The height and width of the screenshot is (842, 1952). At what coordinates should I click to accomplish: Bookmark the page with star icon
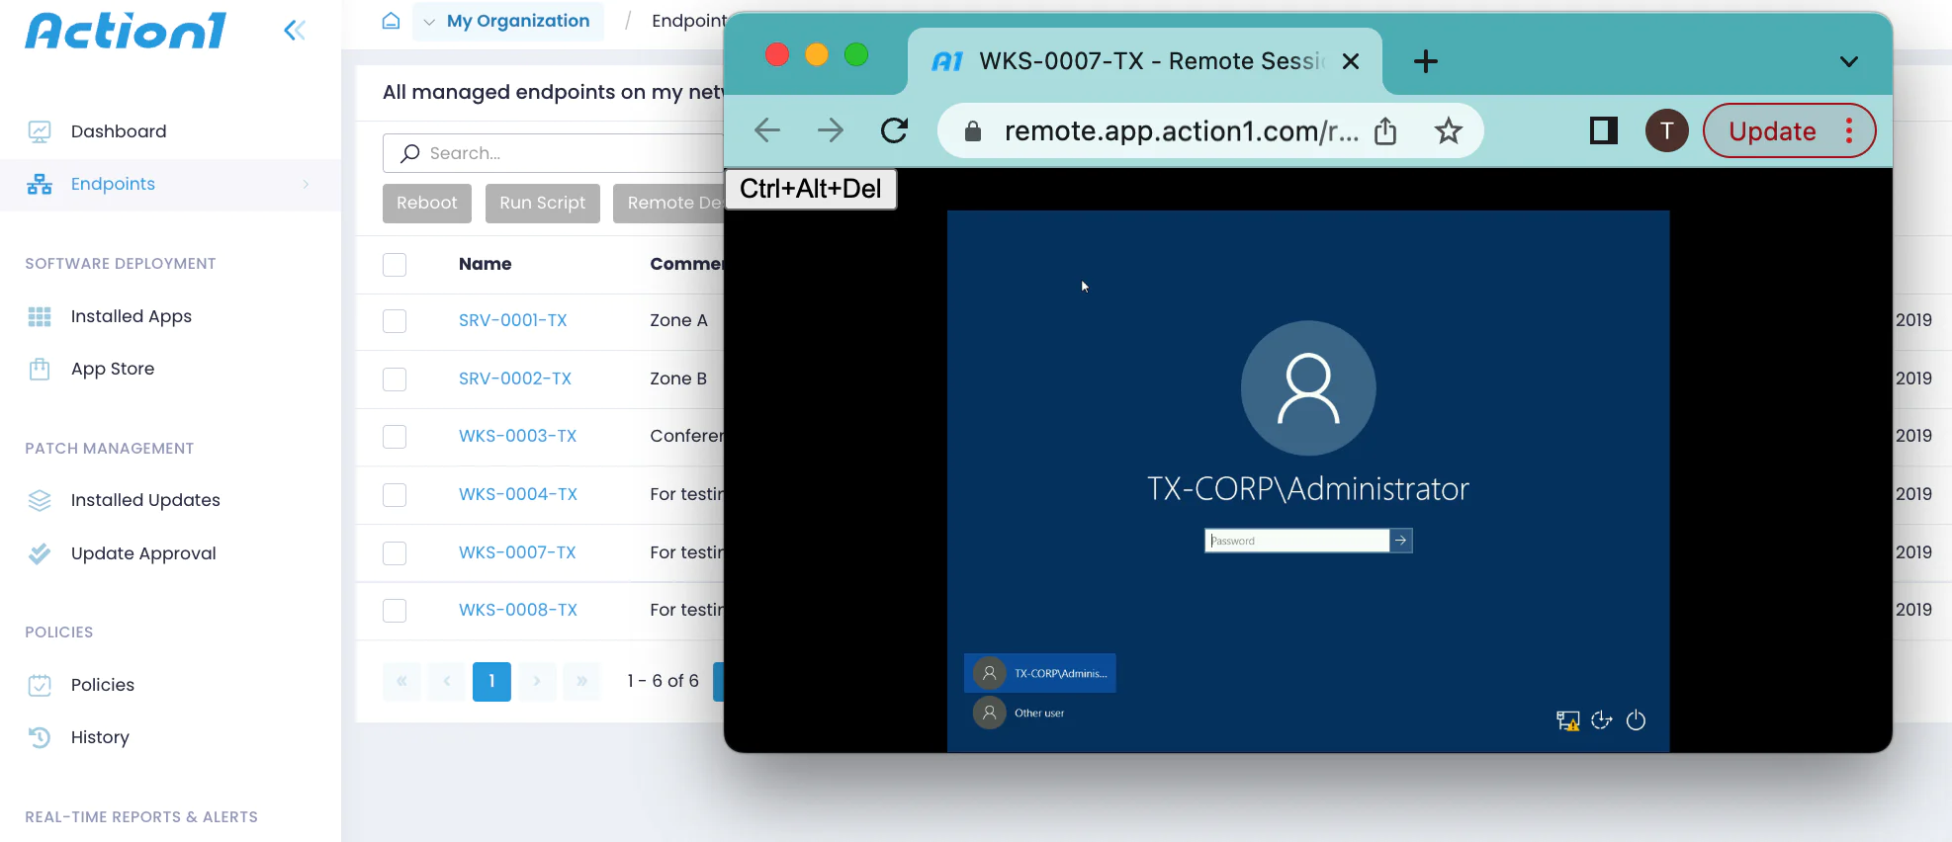tap(1449, 130)
